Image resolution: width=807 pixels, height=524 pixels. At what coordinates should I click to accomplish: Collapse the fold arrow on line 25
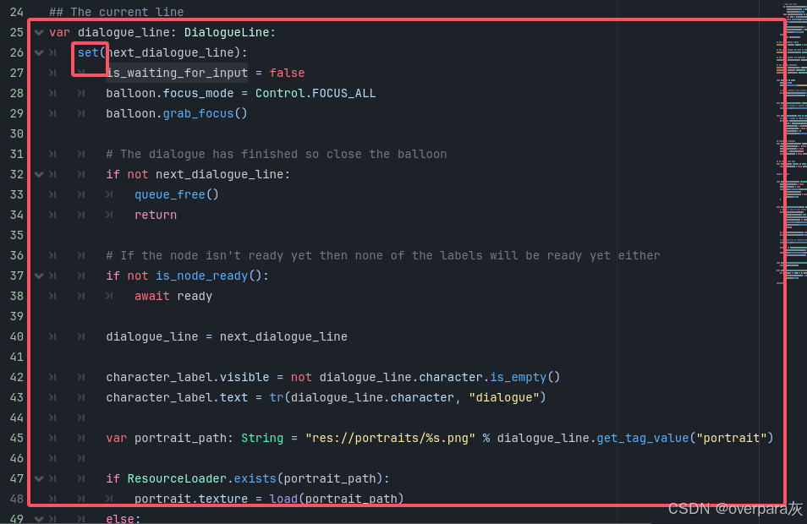click(39, 32)
